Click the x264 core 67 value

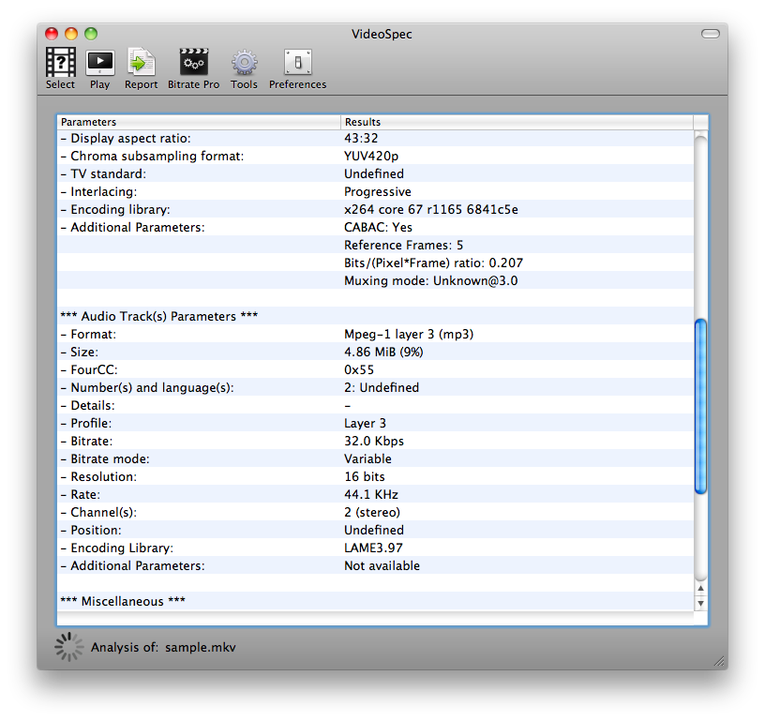(x=431, y=209)
